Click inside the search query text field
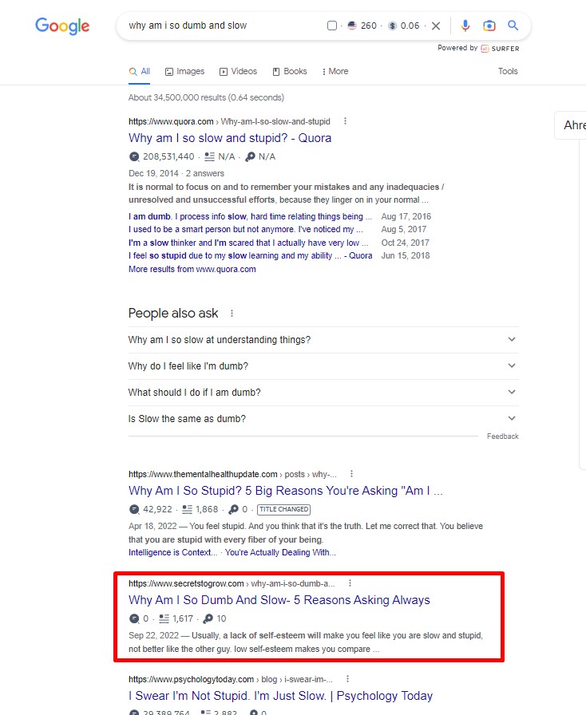This screenshot has height=715, width=586. [x=224, y=26]
